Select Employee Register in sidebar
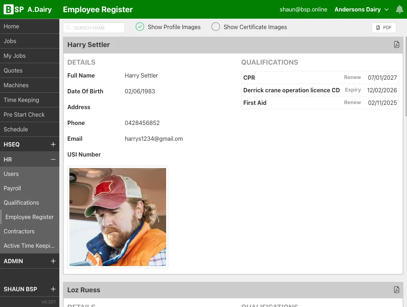Screen dimensions: 407x307 click(29, 217)
